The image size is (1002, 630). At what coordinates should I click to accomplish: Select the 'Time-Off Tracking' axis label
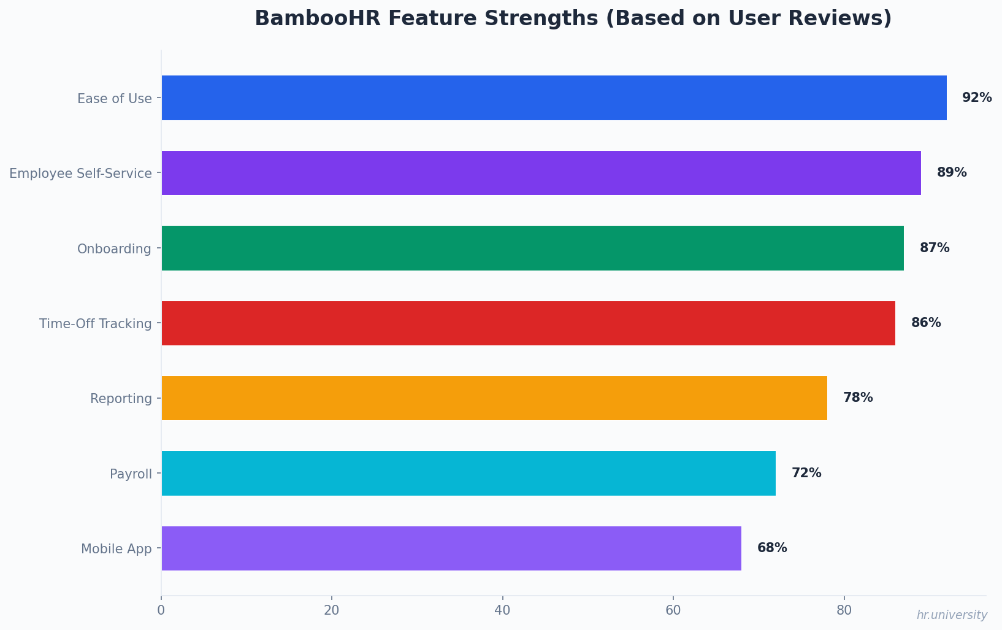point(96,324)
